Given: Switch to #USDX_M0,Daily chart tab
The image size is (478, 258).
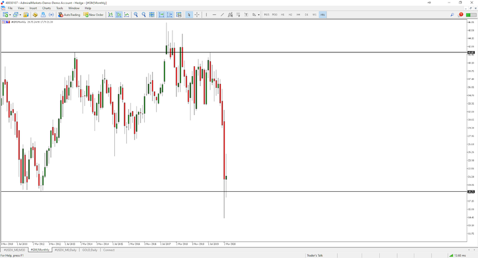Looking at the screenshot, I should tap(66, 250).
